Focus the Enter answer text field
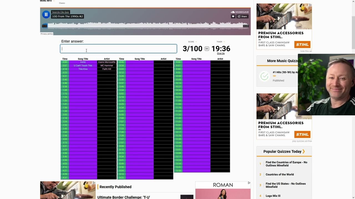 click(118, 49)
